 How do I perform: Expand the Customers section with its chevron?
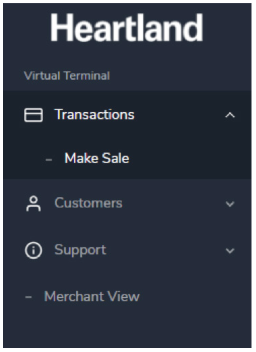coord(230,204)
